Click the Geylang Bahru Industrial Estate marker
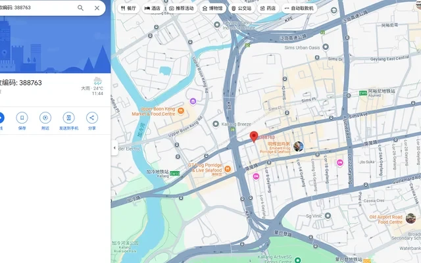 click(217, 25)
